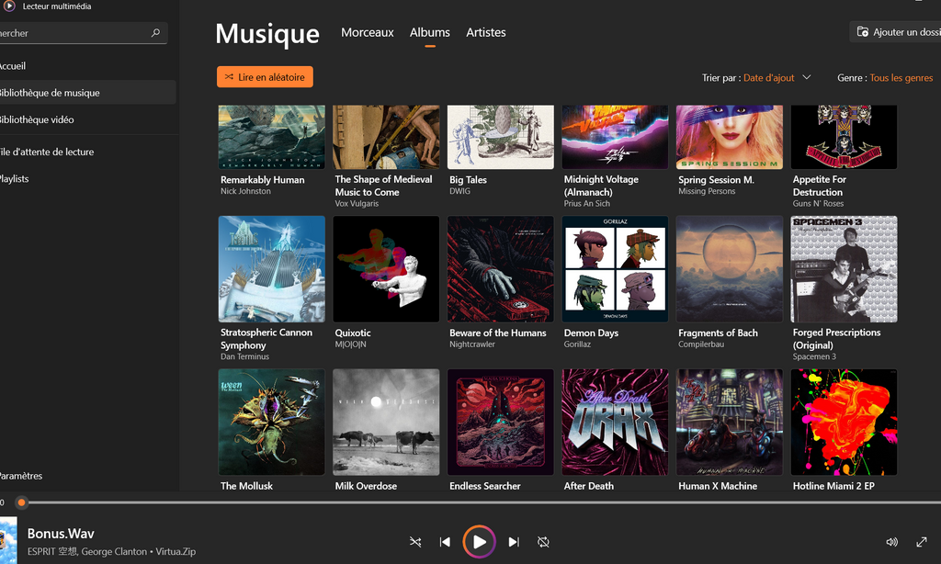Viewport: 941px width, 564px height.
Task: Click Lire en aléatoire button
Action: (x=265, y=77)
